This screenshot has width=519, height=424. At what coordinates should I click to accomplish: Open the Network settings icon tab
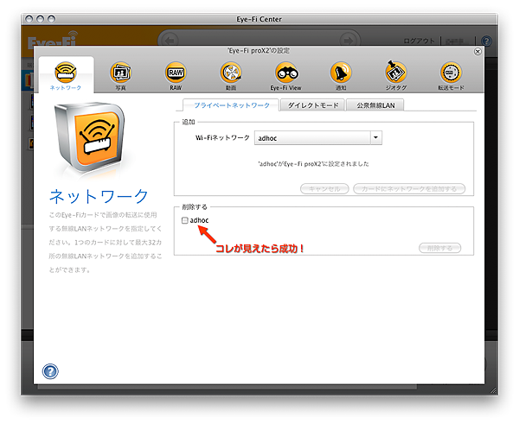(66, 75)
